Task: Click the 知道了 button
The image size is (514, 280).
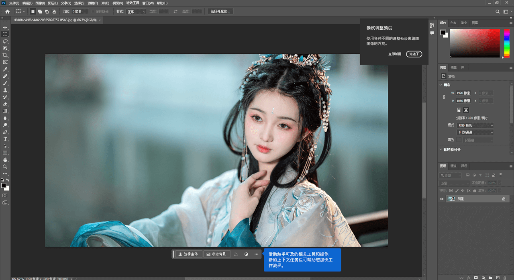Action: (414, 54)
